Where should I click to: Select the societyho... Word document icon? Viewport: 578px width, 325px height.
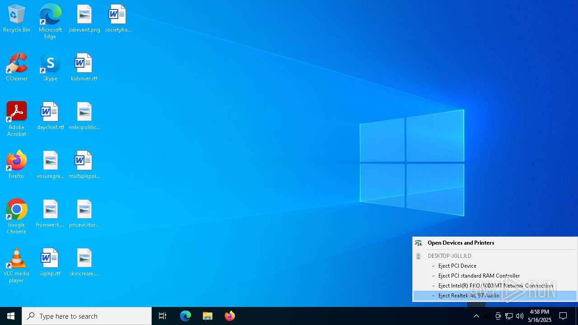(118, 19)
